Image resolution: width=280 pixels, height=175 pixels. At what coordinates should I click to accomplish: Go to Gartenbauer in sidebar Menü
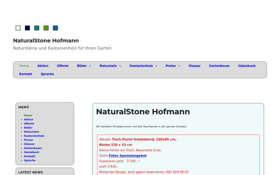pyautogui.click(x=33, y=148)
